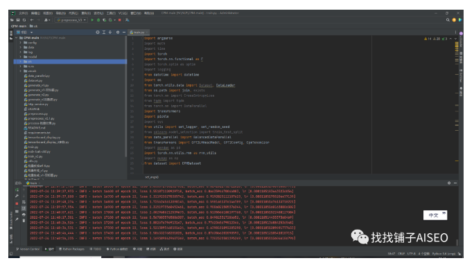Viewport: 474px width, 265px height.
Task: Toggle scroll-to-end in run console gutter
Action: pos(24,208)
